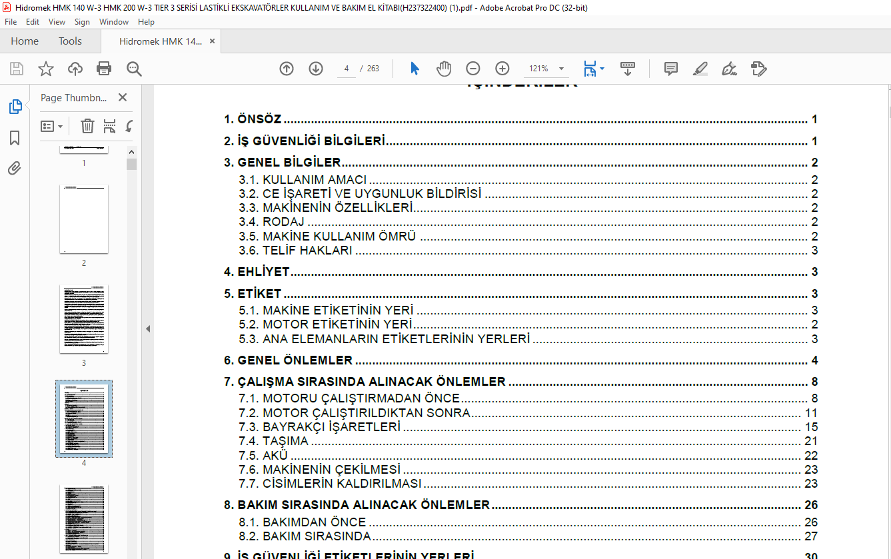The height and width of the screenshot is (559, 891).
Task: Bookmark this file with the star icon
Action: coord(46,69)
